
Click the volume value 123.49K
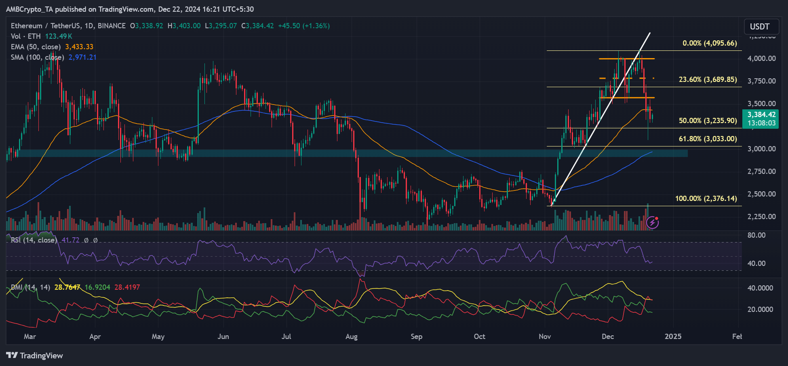(x=59, y=36)
